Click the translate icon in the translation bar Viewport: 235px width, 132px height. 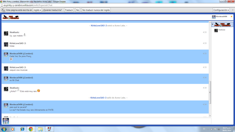tap(3, 10)
